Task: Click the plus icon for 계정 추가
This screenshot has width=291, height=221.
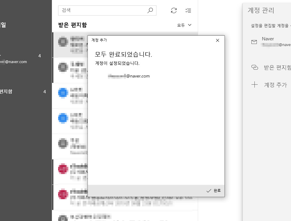Action: (x=254, y=85)
